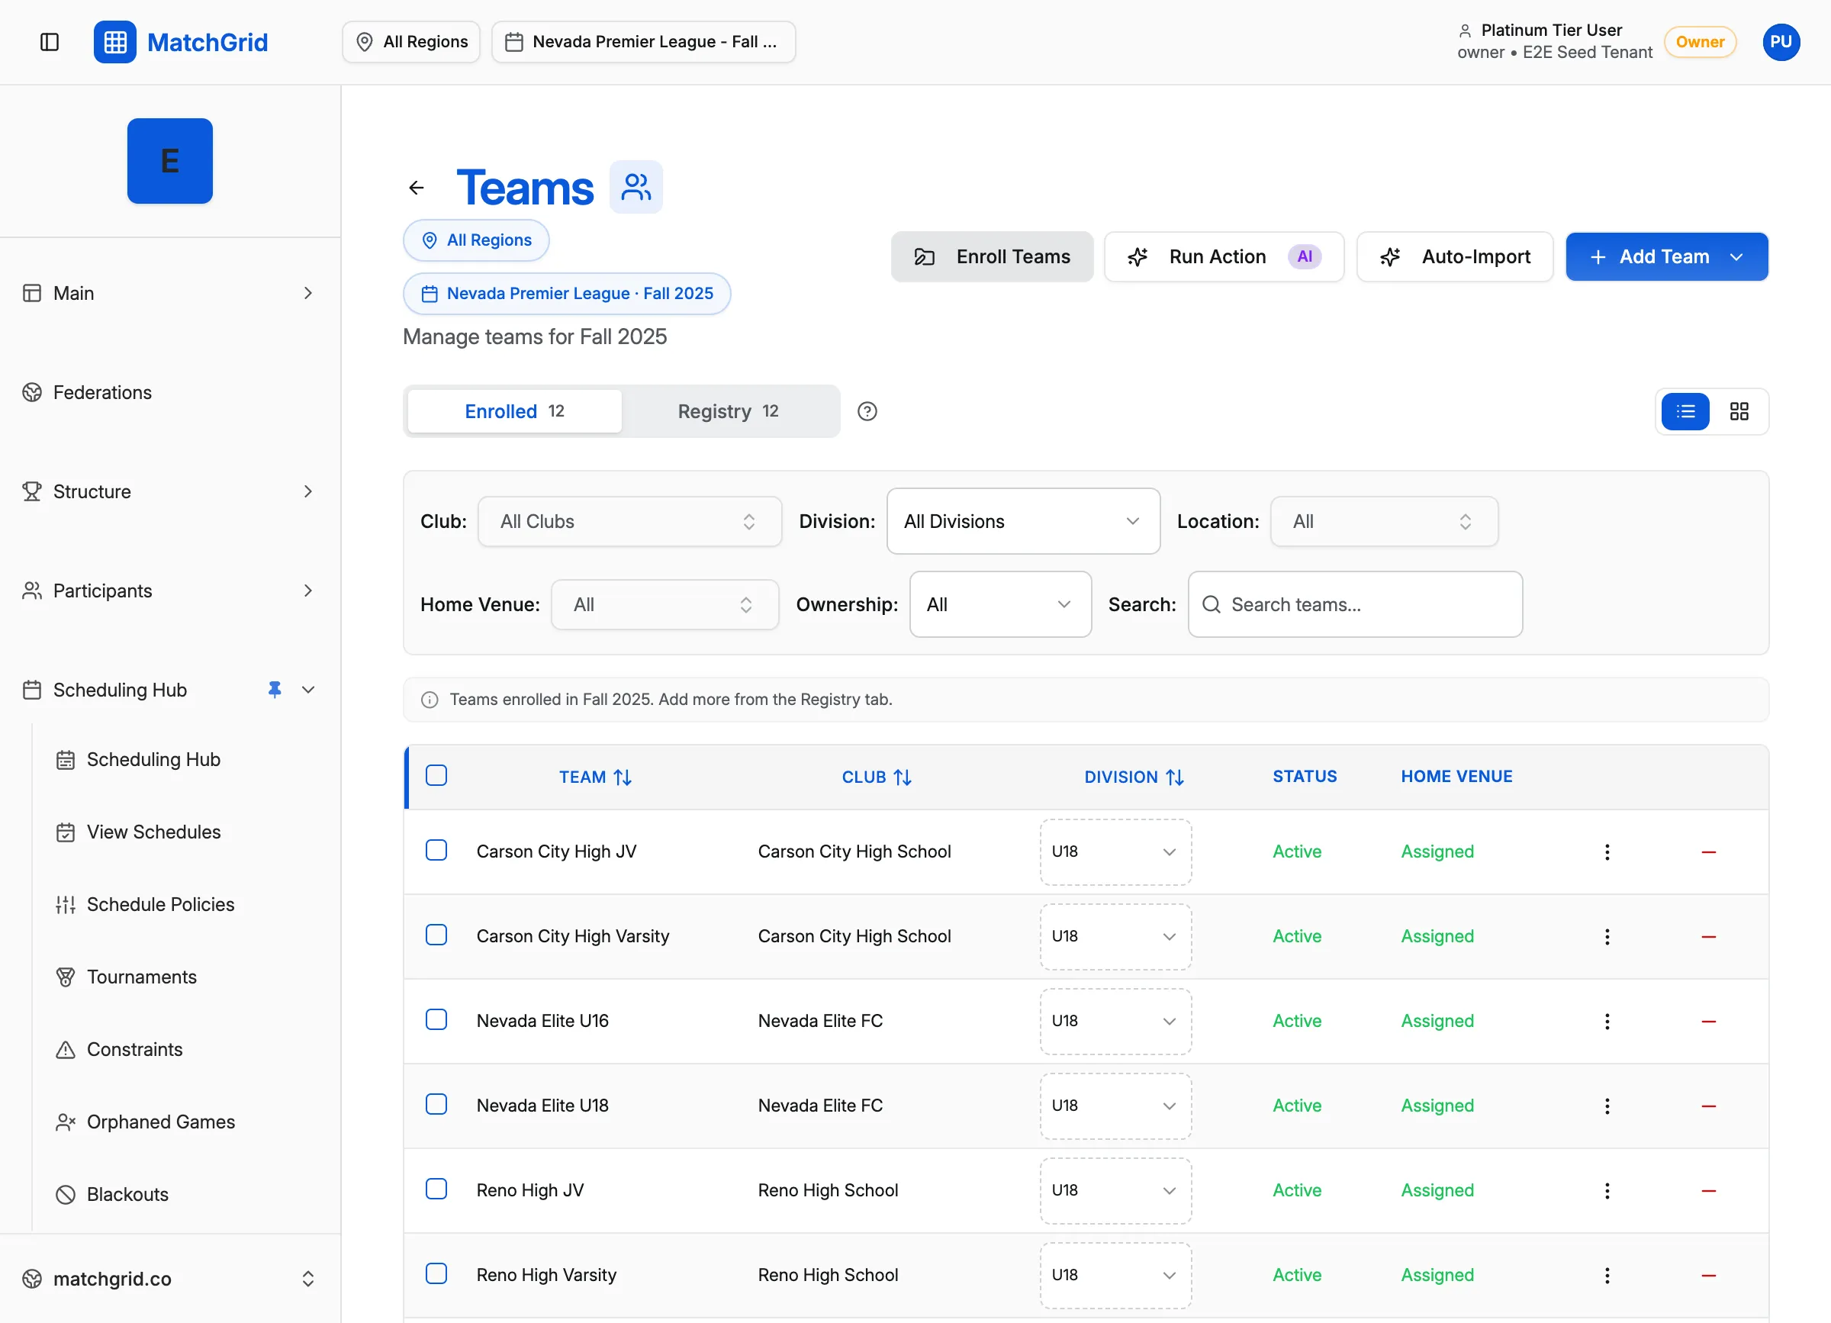This screenshot has width=1831, height=1323.
Task: Click the Enroll Teams button
Action: point(993,256)
